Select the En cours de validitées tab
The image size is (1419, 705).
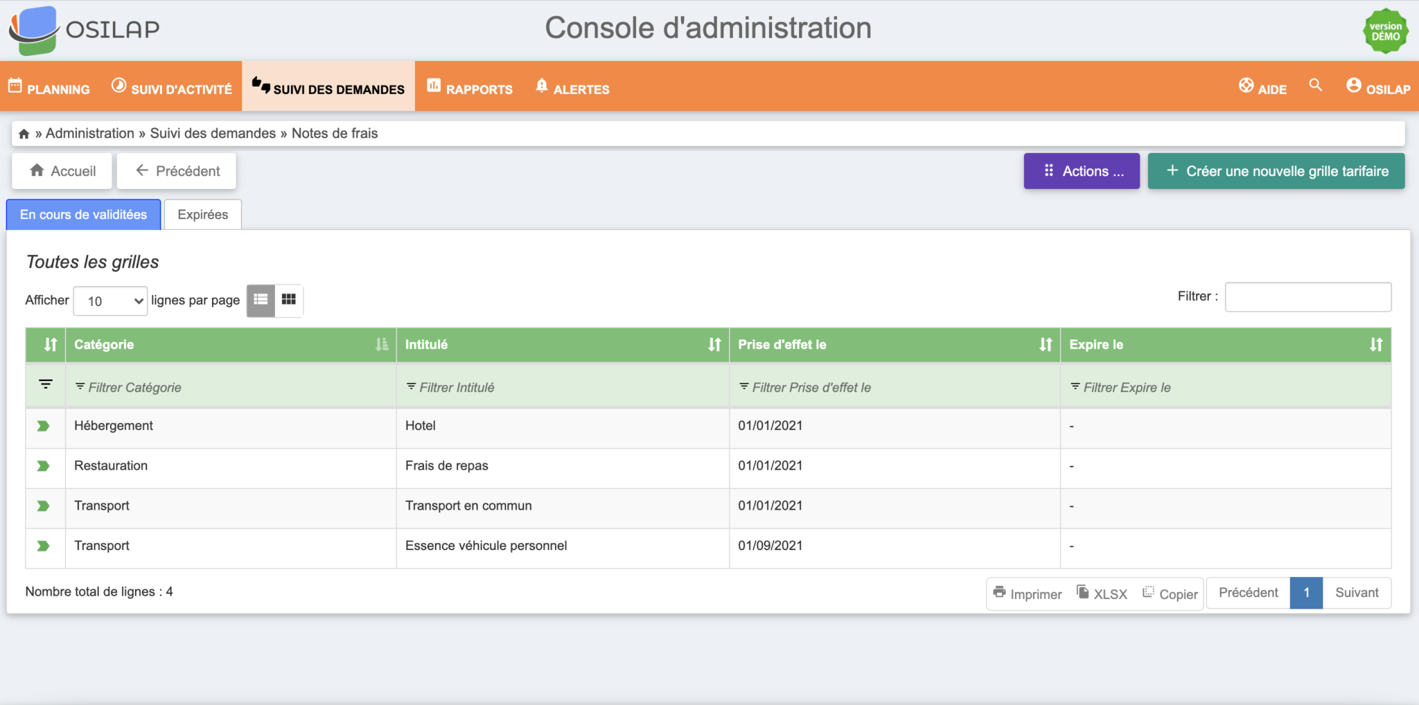(83, 215)
